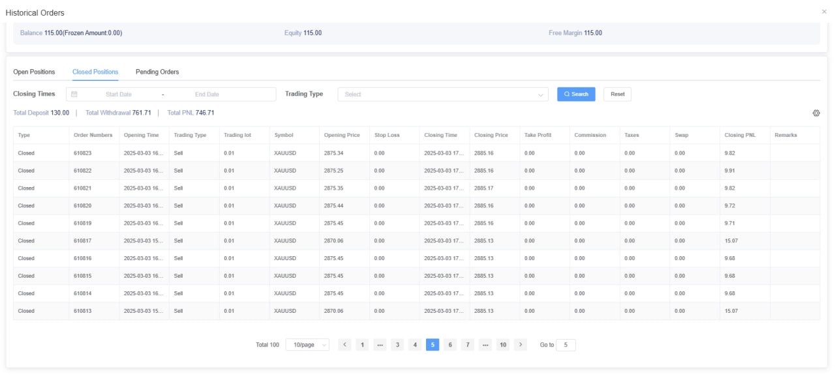
Task: Click the Taxes column header
Action: [x=645, y=136]
